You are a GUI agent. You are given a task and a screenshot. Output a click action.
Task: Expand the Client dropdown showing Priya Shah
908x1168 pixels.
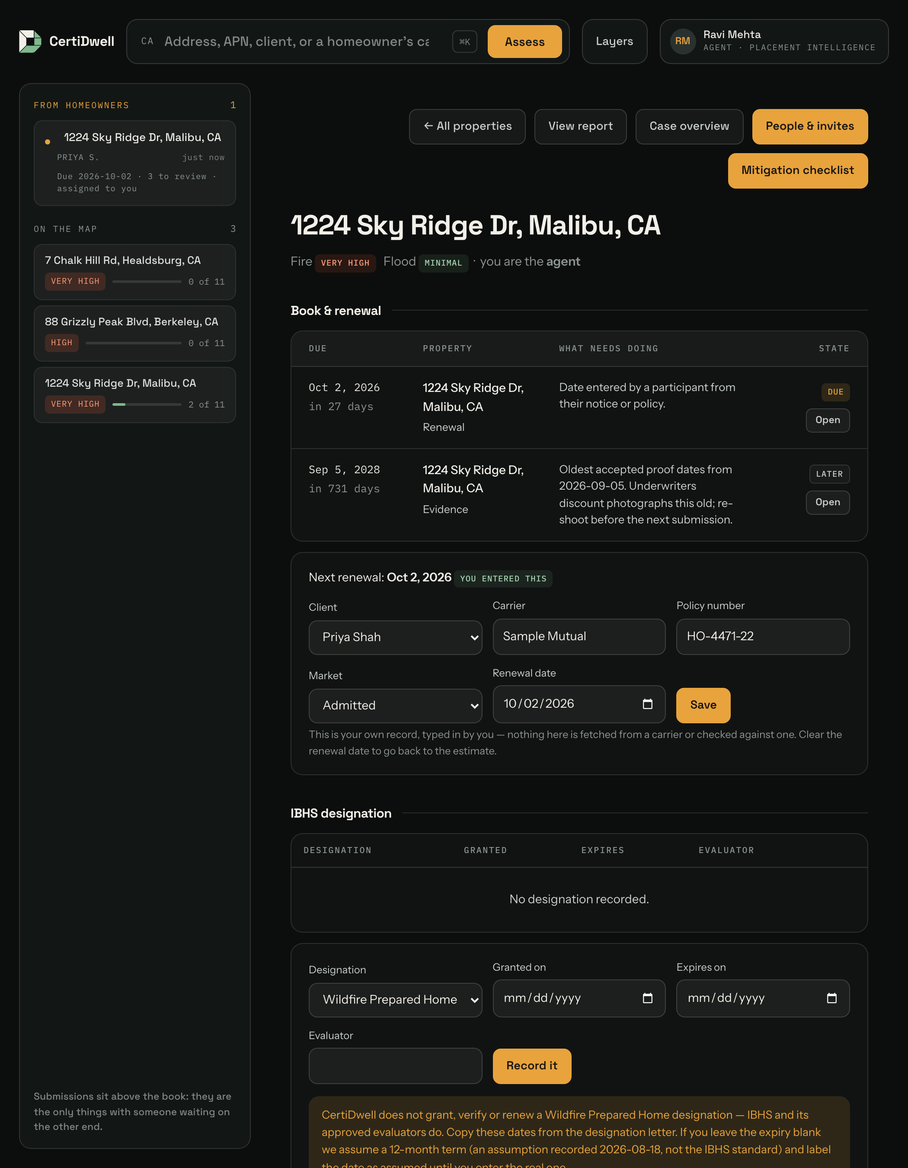tap(395, 638)
